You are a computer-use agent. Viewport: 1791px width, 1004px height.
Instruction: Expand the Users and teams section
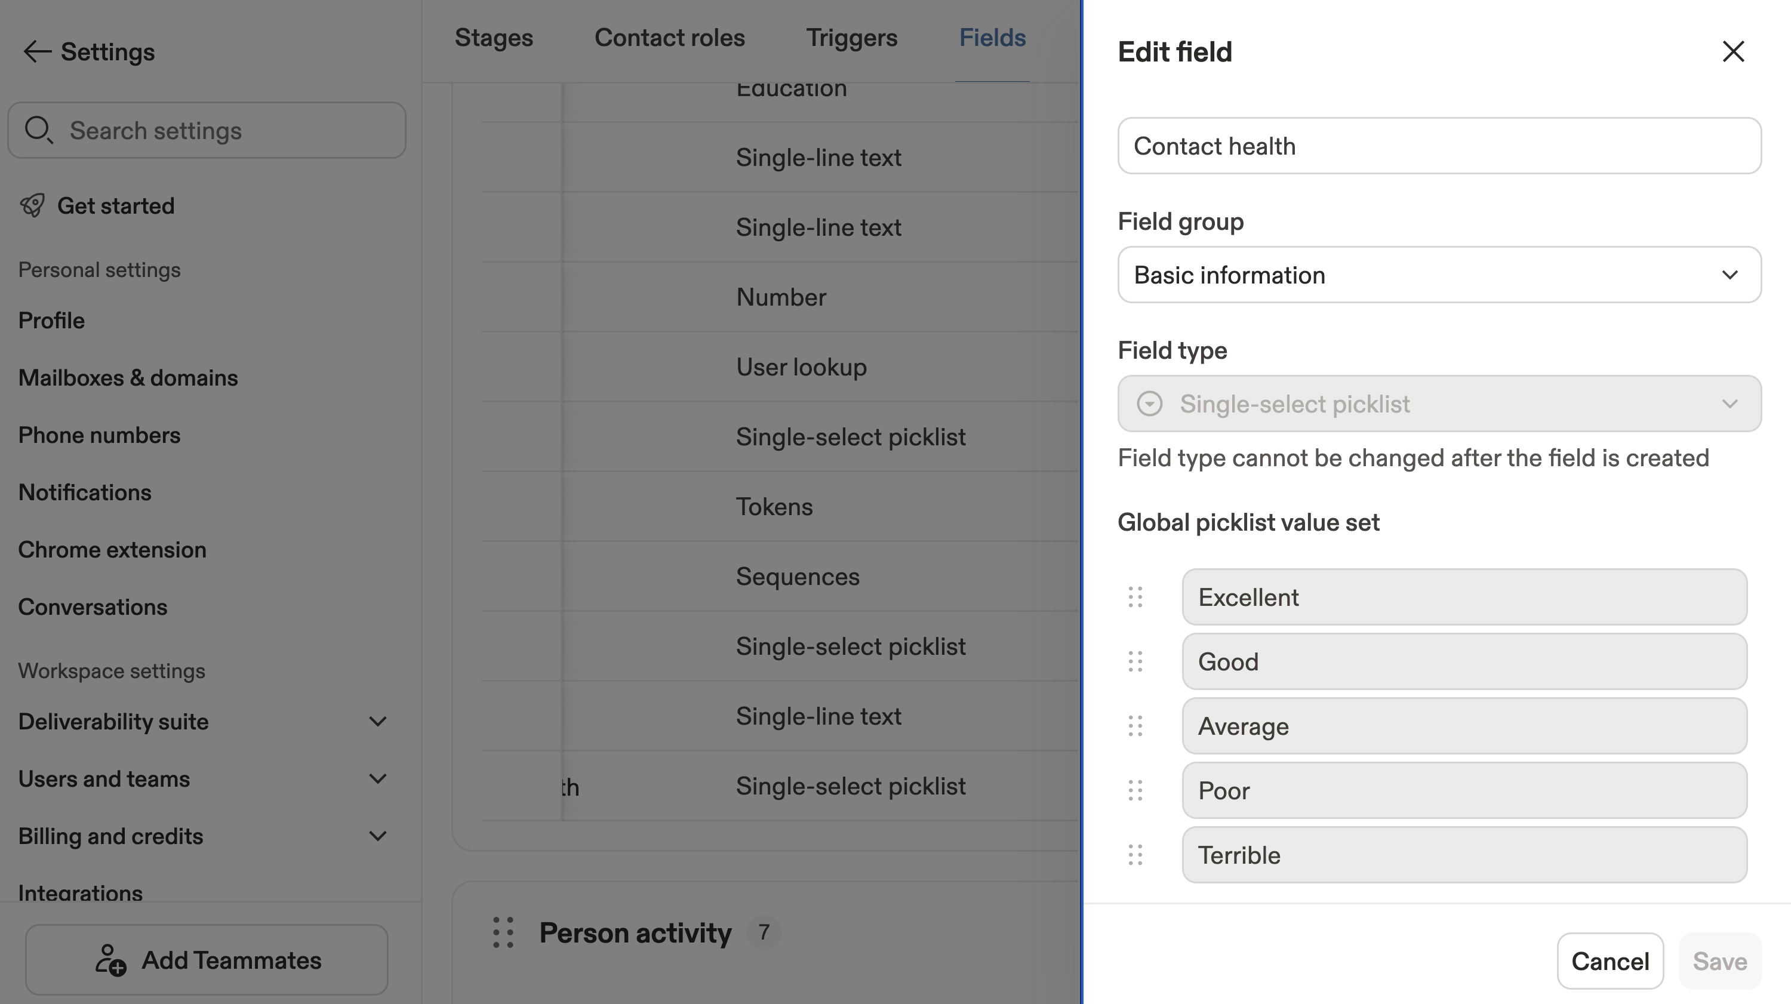point(377,779)
